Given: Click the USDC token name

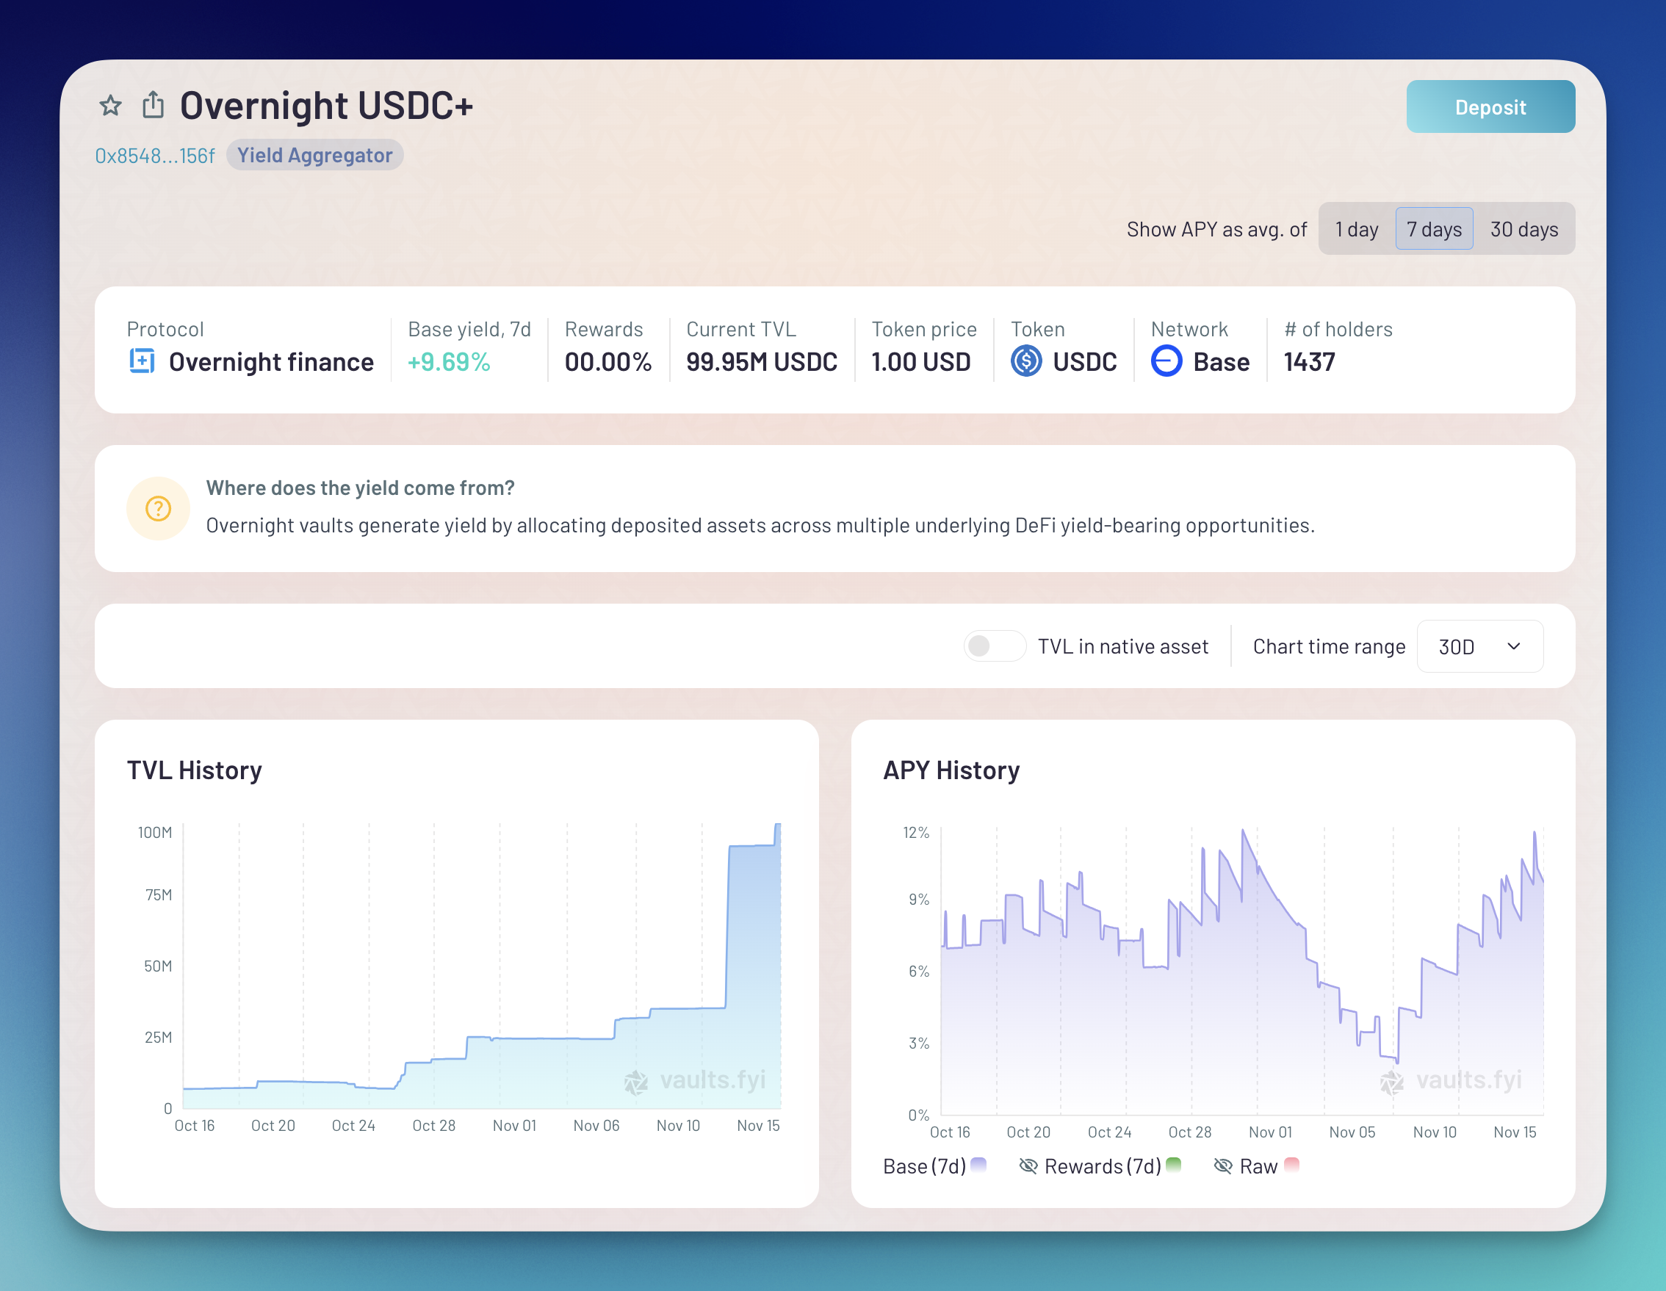Looking at the screenshot, I should pyautogui.click(x=1085, y=361).
